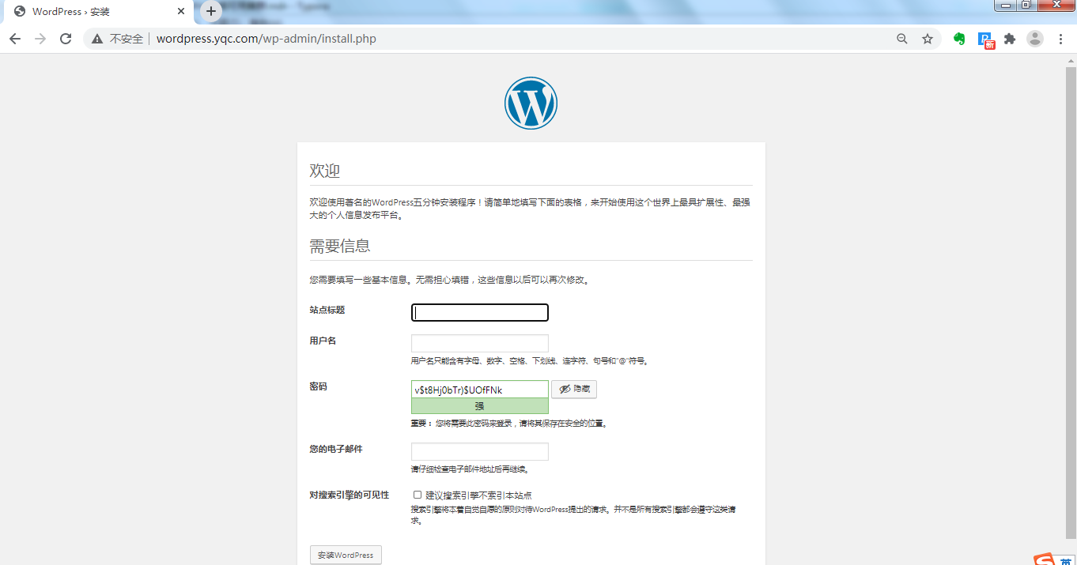
Task: Click the WordPress logo
Action: [531, 103]
